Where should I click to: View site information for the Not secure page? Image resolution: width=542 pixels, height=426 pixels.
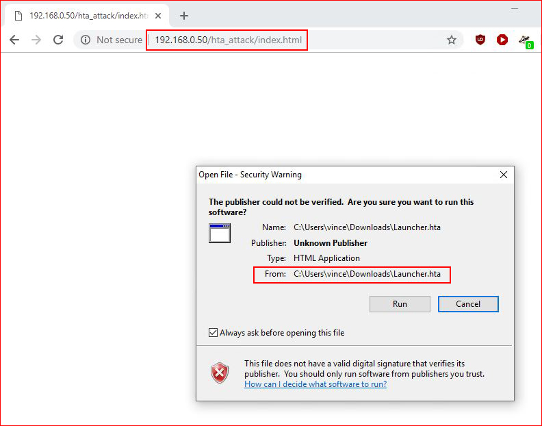click(x=86, y=40)
